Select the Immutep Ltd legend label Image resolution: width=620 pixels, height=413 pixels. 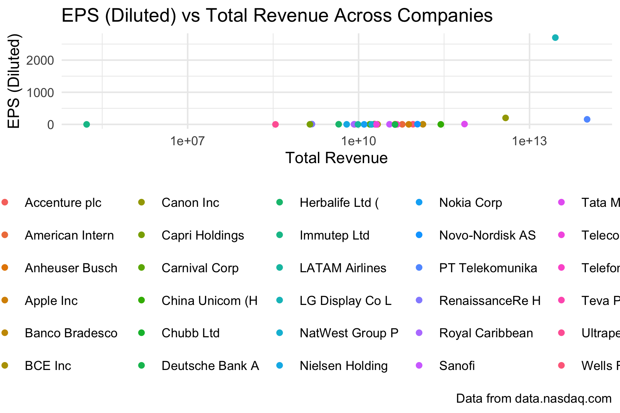click(334, 235)
